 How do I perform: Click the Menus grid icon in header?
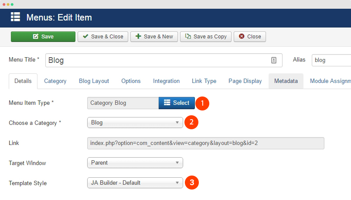pos(15,17)
